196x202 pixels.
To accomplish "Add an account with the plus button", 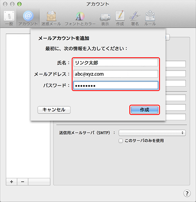I will [11, 182].
